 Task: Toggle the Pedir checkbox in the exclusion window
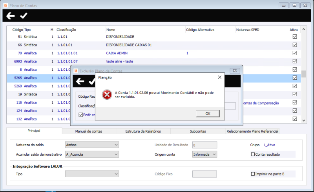click(81, 115)
